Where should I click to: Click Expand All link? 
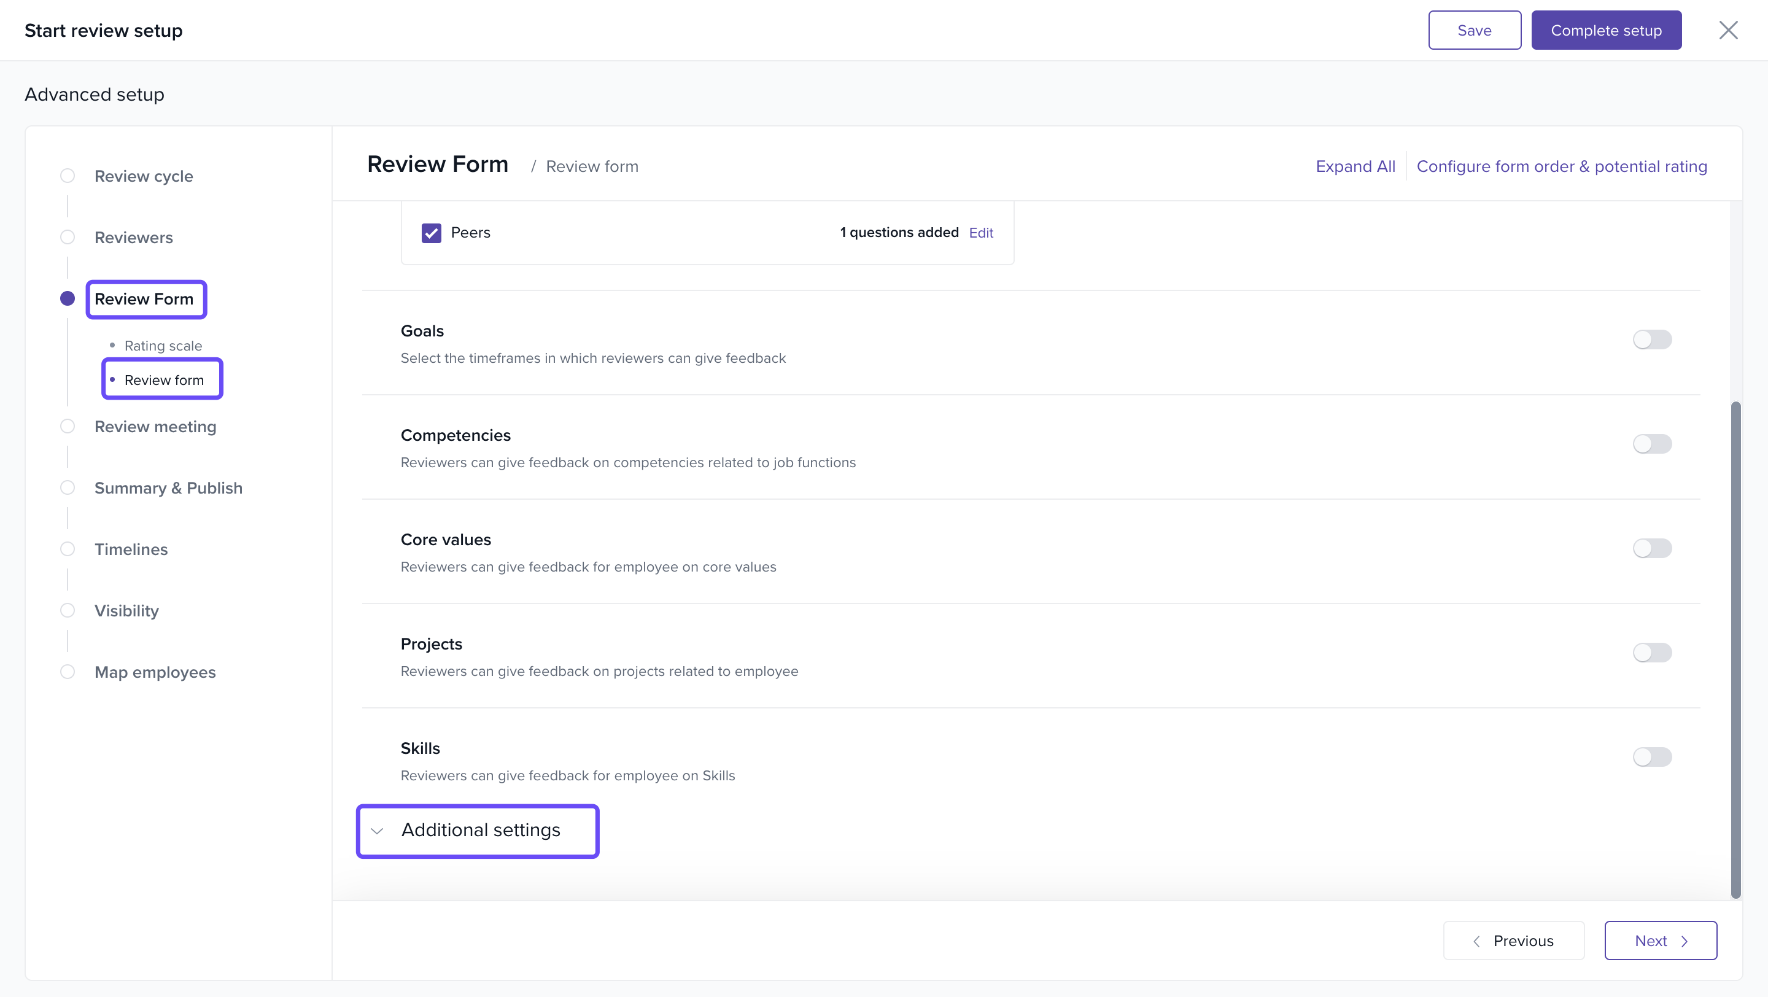coord(1355,166)
